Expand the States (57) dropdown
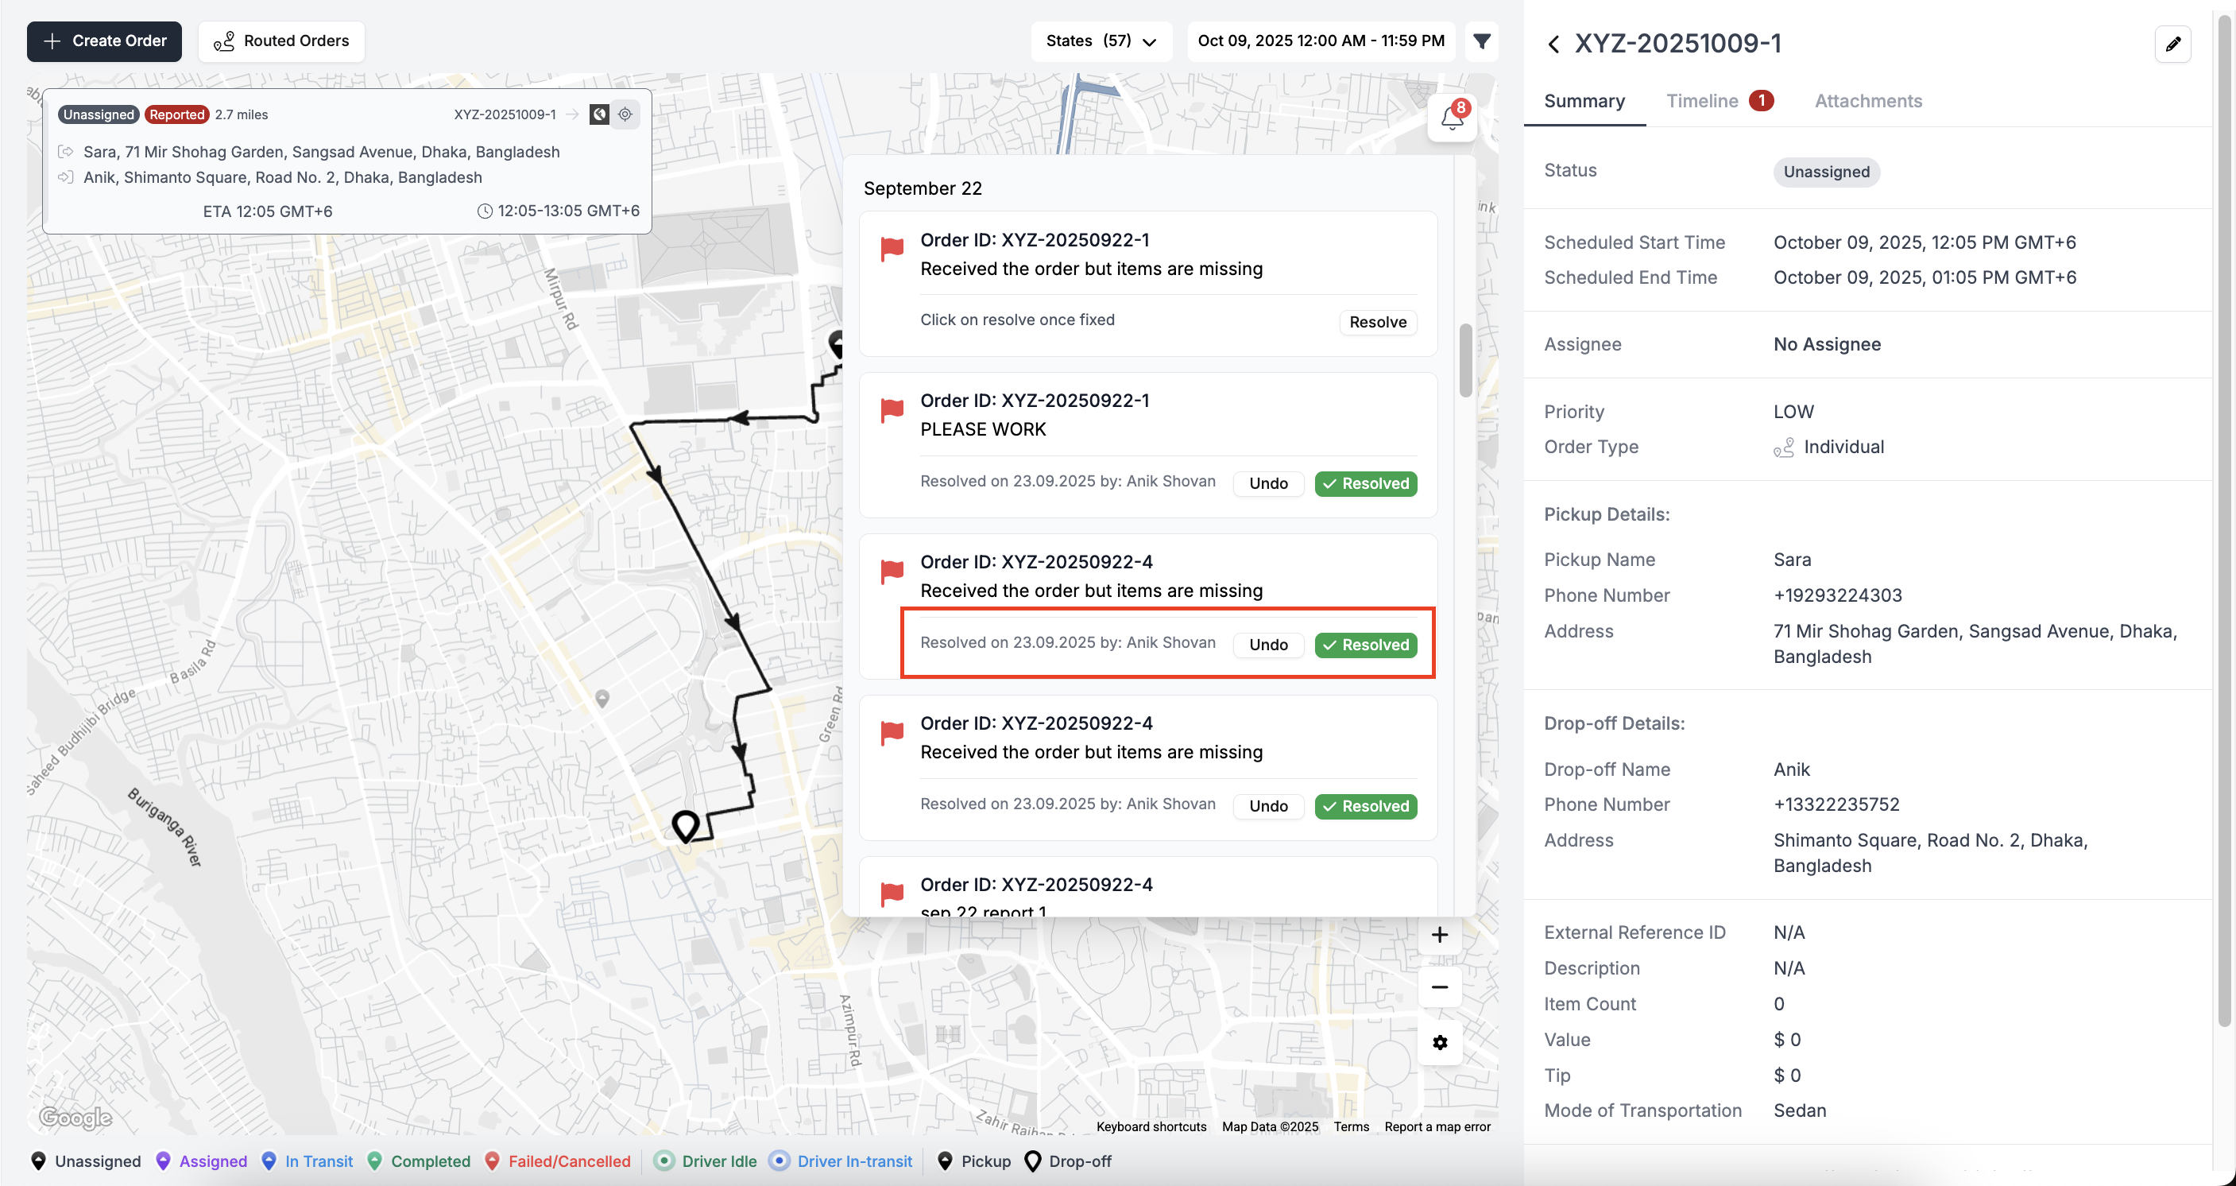 [x=1101, y=41]
